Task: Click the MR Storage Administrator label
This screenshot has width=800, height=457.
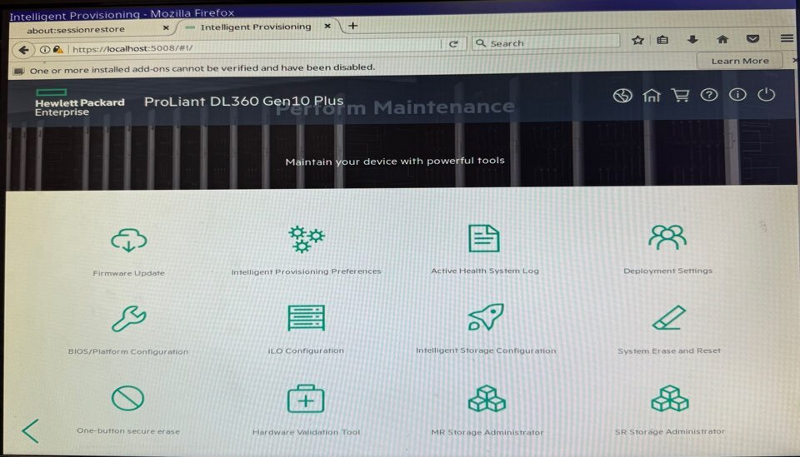Action: [x=487, y=432]
